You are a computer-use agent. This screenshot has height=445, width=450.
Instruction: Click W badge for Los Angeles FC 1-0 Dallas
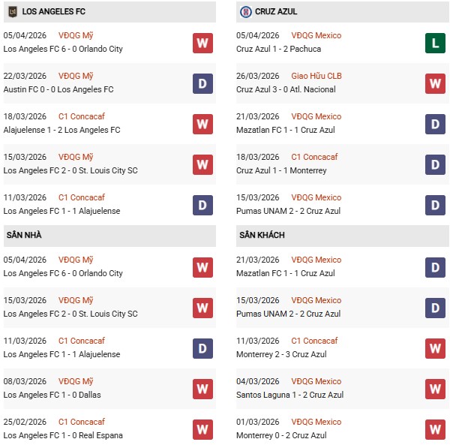[202, 389]
